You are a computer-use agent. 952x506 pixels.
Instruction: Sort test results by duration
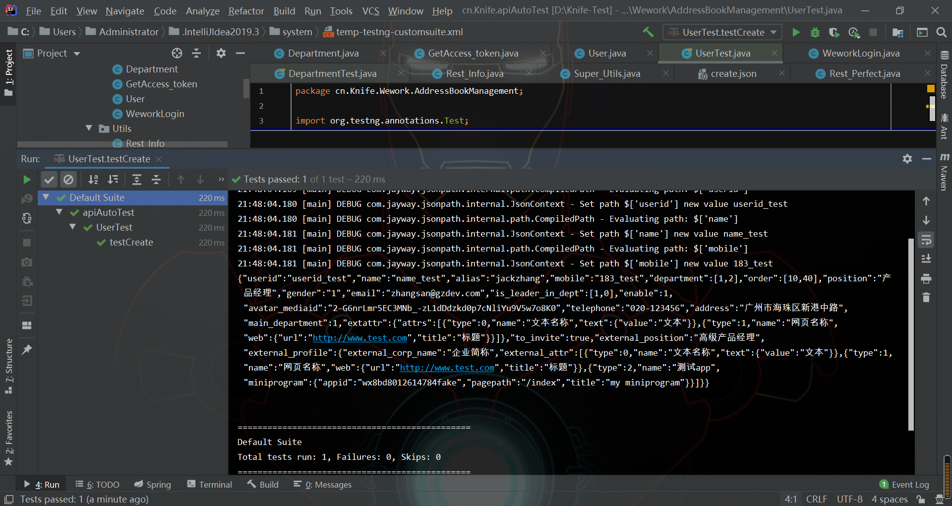pos(113,180)
